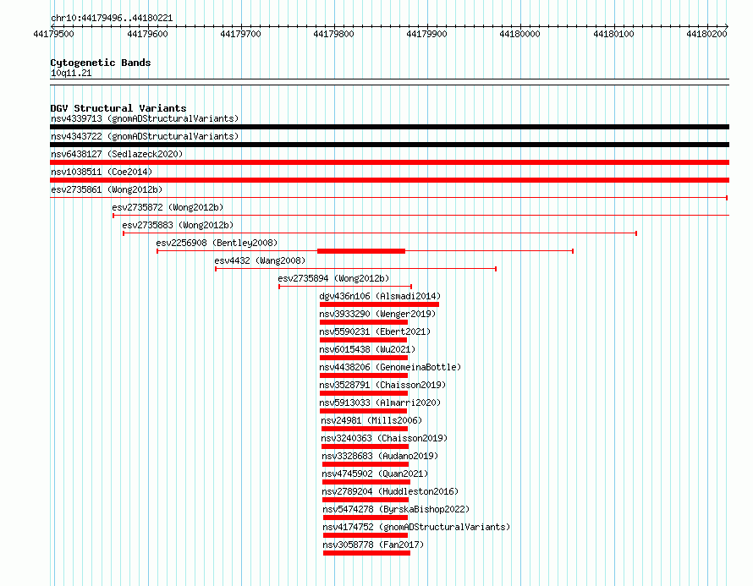753x586 pixels.
Task: Click ruler position 44179600
Action: pos(147,34)
